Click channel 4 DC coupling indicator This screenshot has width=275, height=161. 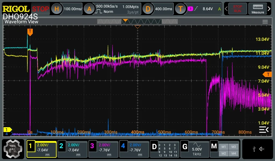click(x=140, y=155)
